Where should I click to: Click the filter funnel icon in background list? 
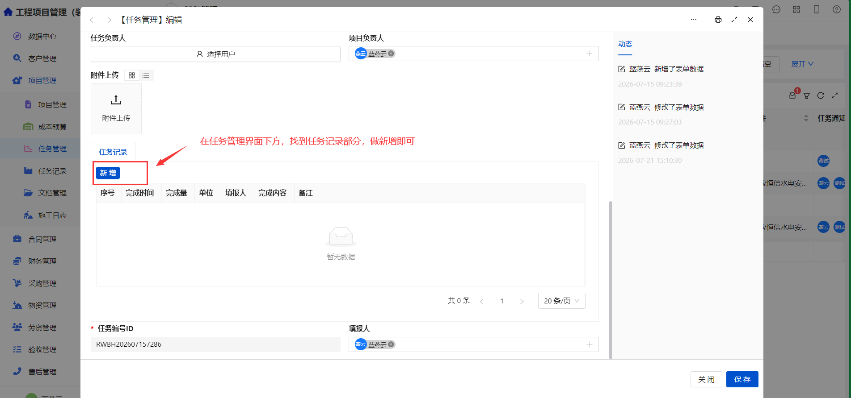click(x=807, y=95)
